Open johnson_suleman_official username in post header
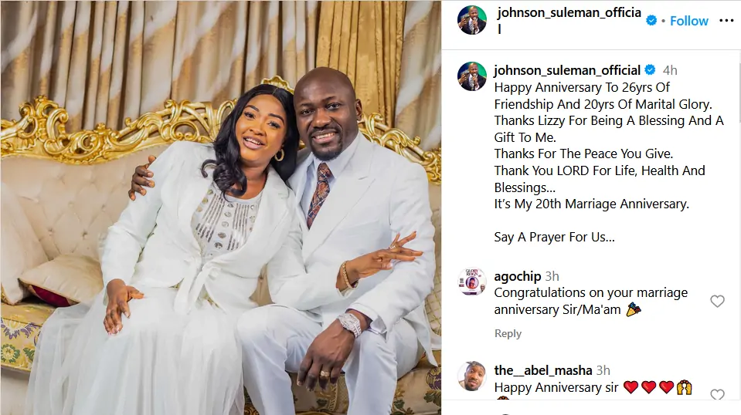This screenshot has height=415, width=741. click(x=569, y=20)
